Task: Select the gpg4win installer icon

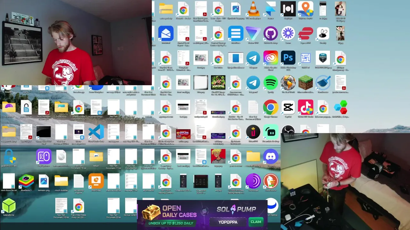Action: [x=9, y=157]
